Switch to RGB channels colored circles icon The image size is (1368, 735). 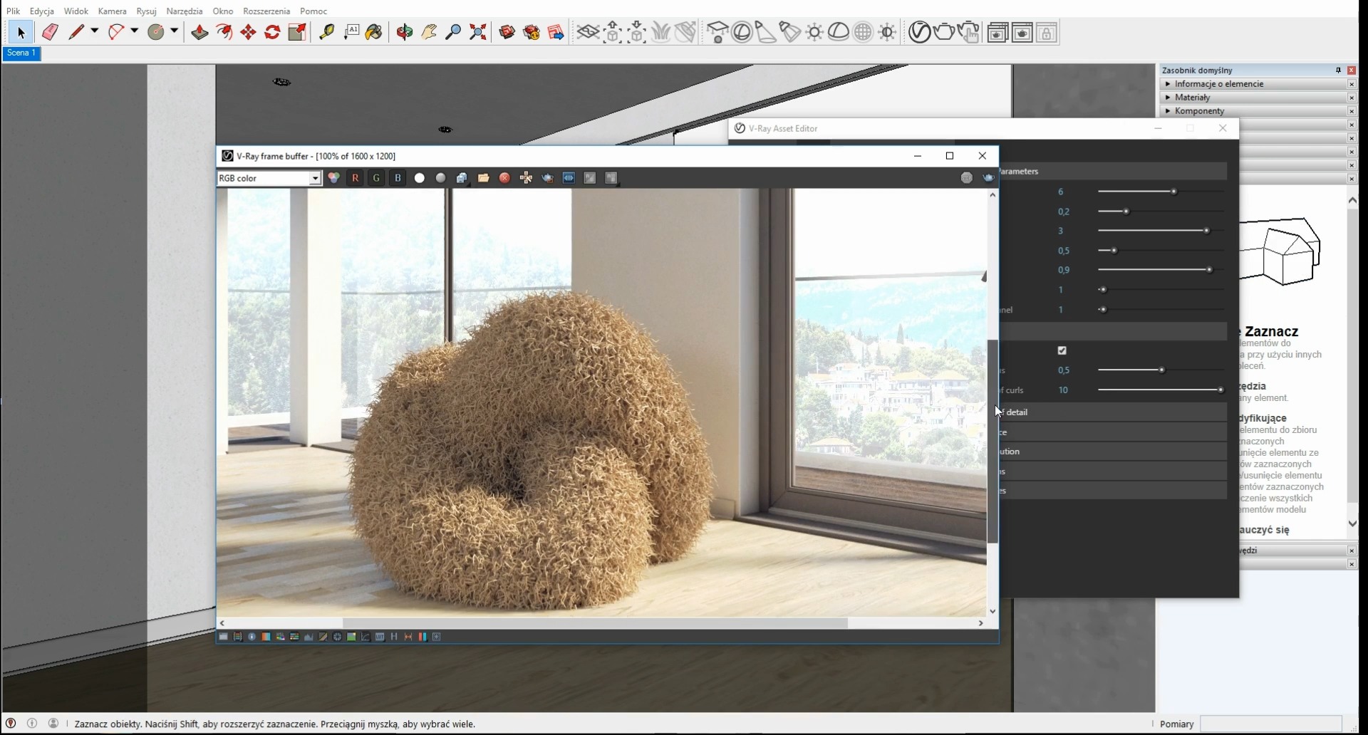click(x=333, y=178)
